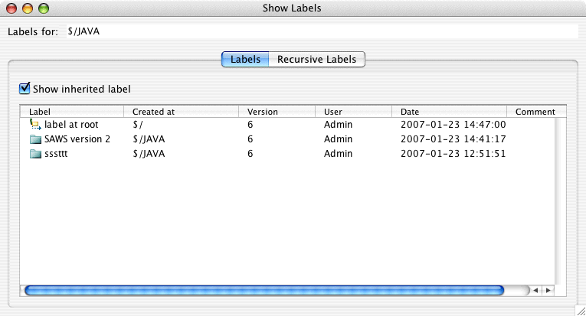Switch to the Recursive Labels tab
The image size is (586, 316).
click(316, 59)
